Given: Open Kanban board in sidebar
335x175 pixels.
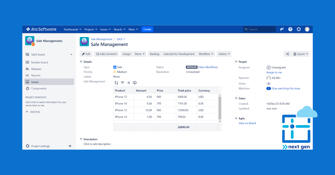Looking at the screenshot, I should (x=49, y=62).
